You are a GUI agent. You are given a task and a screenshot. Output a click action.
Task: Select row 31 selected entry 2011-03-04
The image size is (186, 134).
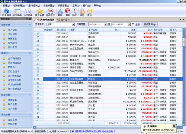pyautogui.click(x=108, y=79)
